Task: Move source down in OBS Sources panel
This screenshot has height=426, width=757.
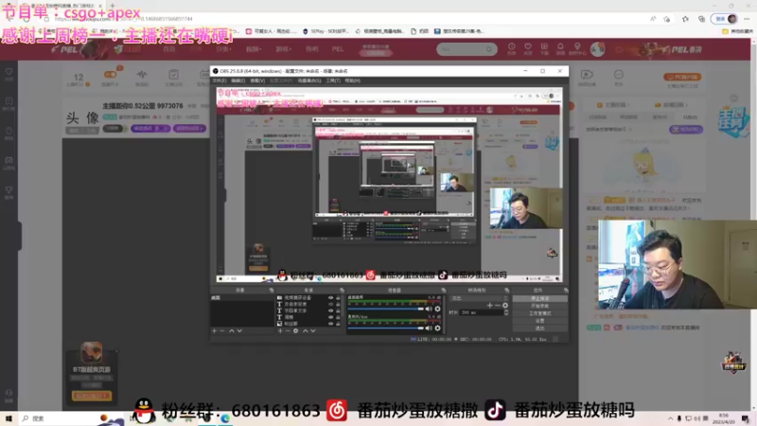Action: tap(313, 330)
